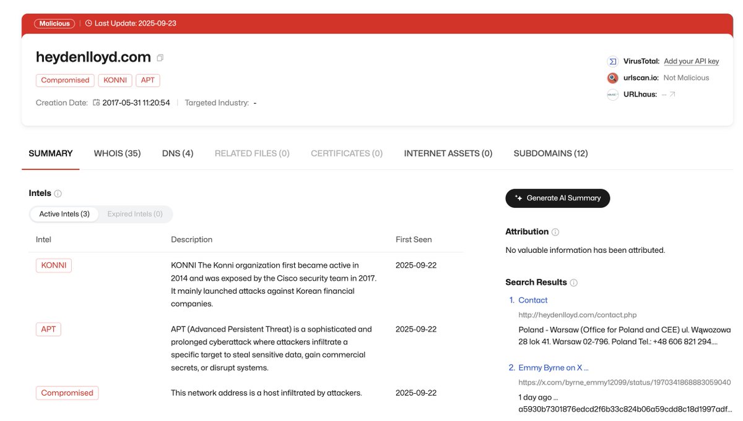Click creation date 2017-05-31 11:20:54

136,103
